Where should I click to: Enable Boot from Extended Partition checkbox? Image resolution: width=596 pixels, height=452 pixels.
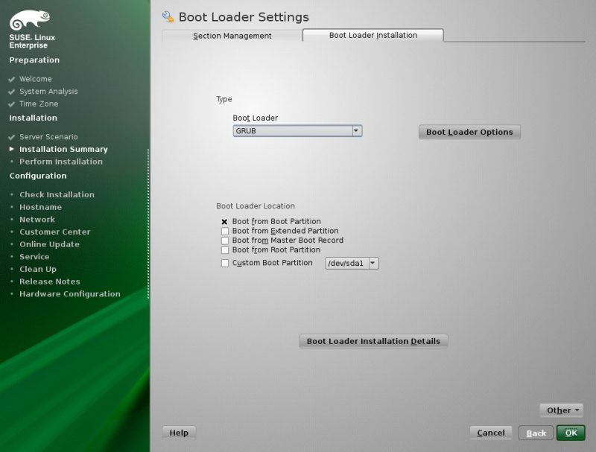(x=225, y=232)
